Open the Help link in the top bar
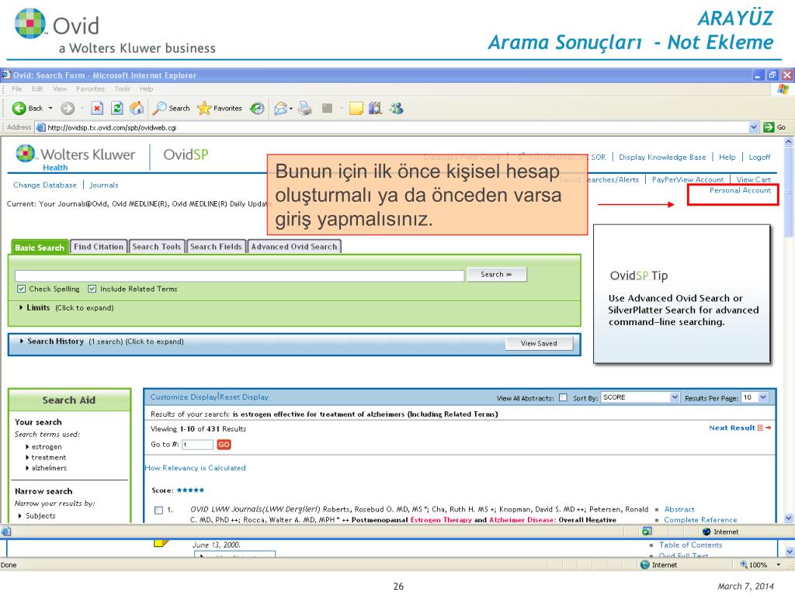Screen dimensions: 795x596 (727, 157)
